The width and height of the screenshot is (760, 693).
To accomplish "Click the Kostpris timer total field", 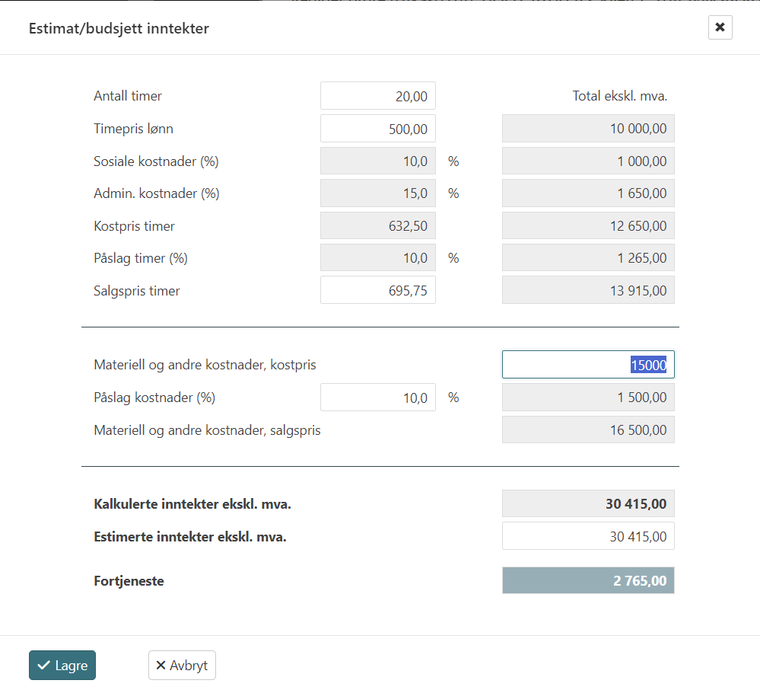I will point(588,226).
